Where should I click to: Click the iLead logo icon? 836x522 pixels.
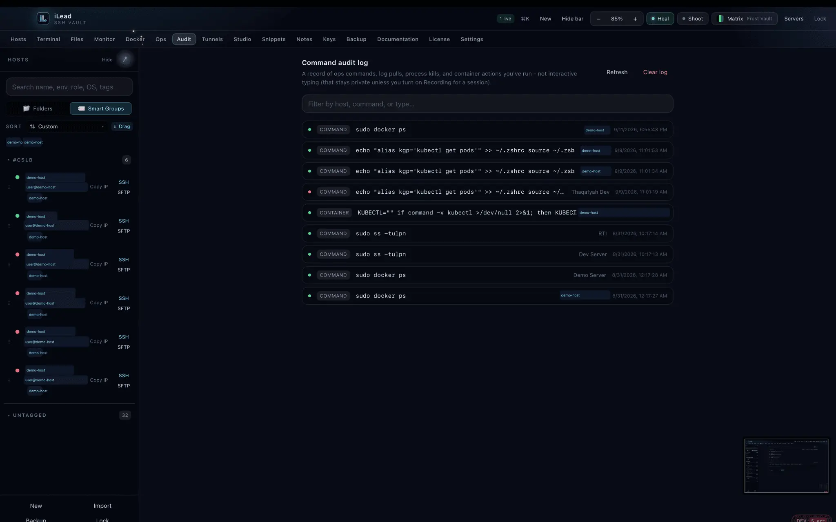(43, 18)
